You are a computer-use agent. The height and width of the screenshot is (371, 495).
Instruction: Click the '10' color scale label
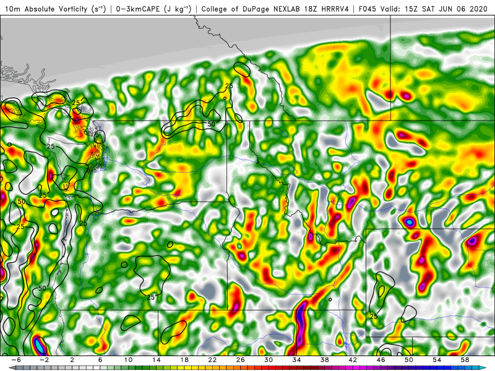pos(128,360)
